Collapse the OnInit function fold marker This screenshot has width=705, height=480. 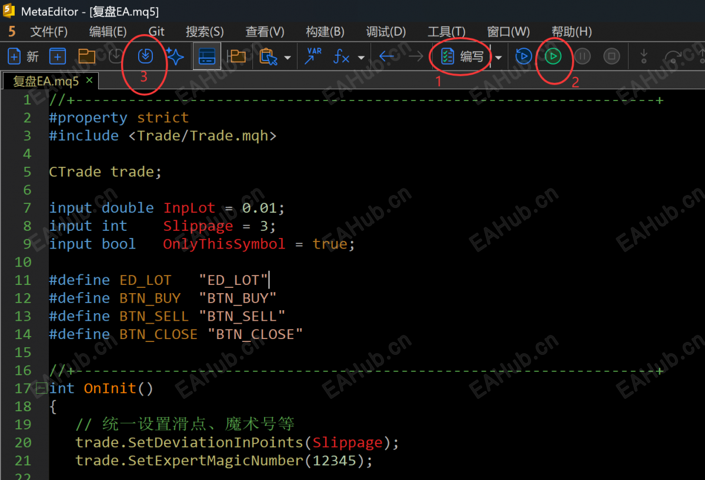(x=41, y=388)
